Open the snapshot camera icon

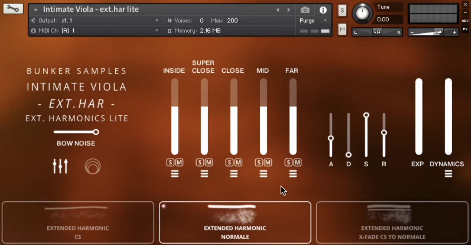(305, 10)
